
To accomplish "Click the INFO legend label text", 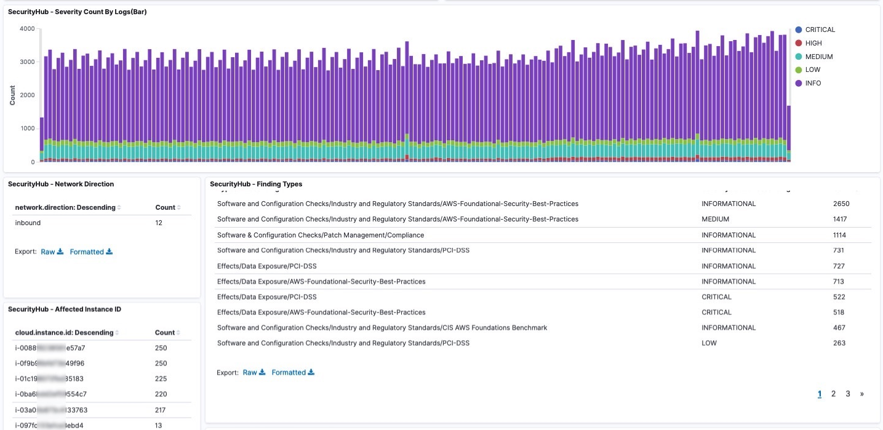I will (813, 83).
